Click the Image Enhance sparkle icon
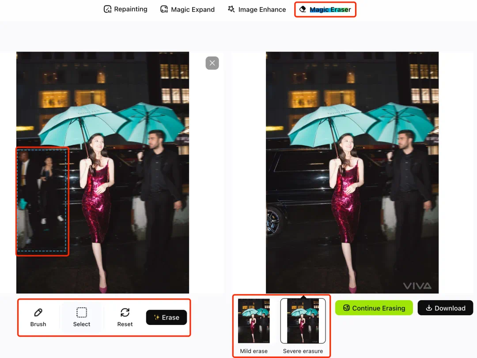This screenshot has height=358, width=477. tap(231, 9)
